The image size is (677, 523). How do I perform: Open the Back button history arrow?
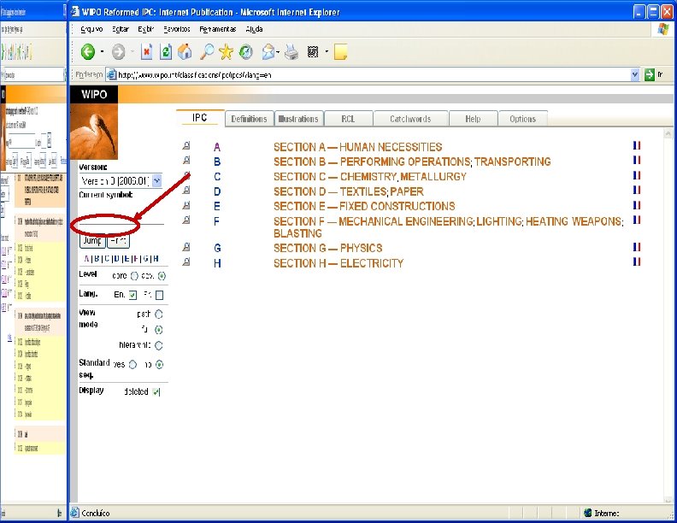pos(103,52)
